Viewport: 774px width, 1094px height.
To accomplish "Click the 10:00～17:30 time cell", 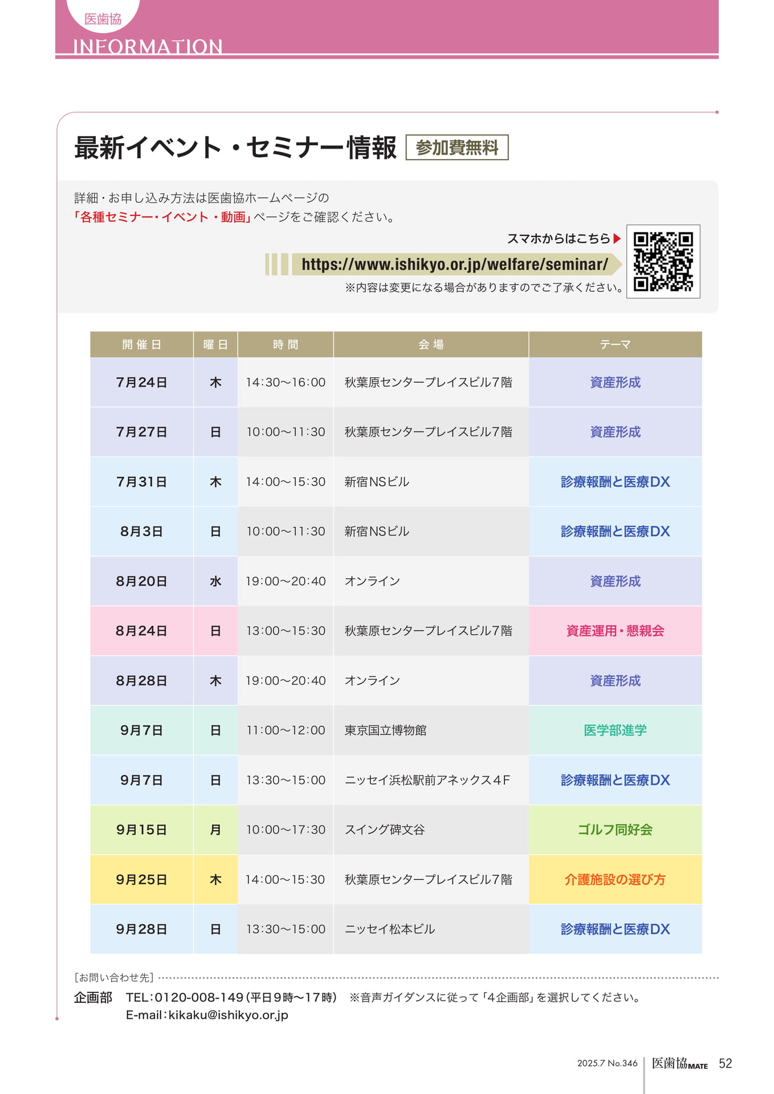I will coord(286,830).
